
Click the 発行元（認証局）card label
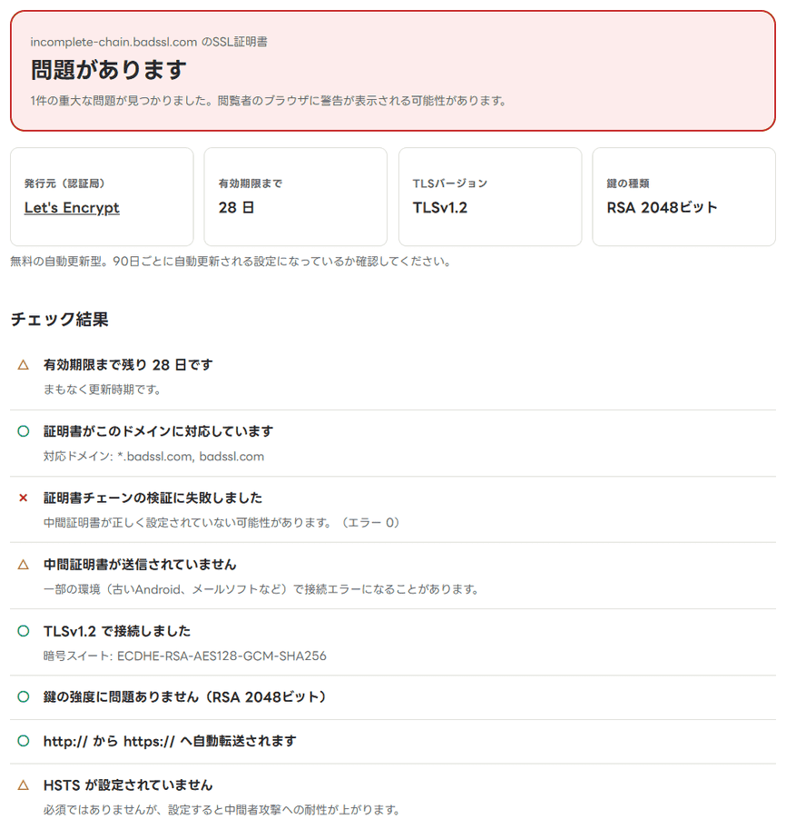[x=64, y=183]
